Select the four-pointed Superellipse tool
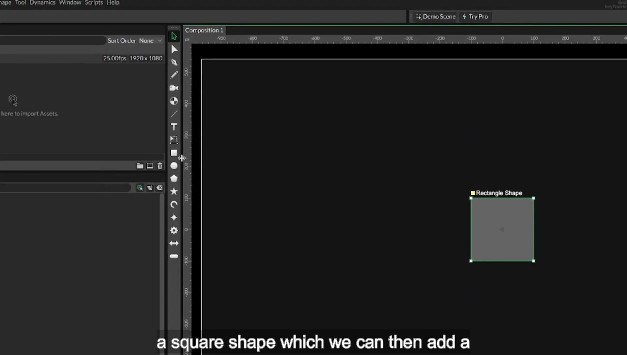Screen dimensions: 627x355 [x=174, y=218]
